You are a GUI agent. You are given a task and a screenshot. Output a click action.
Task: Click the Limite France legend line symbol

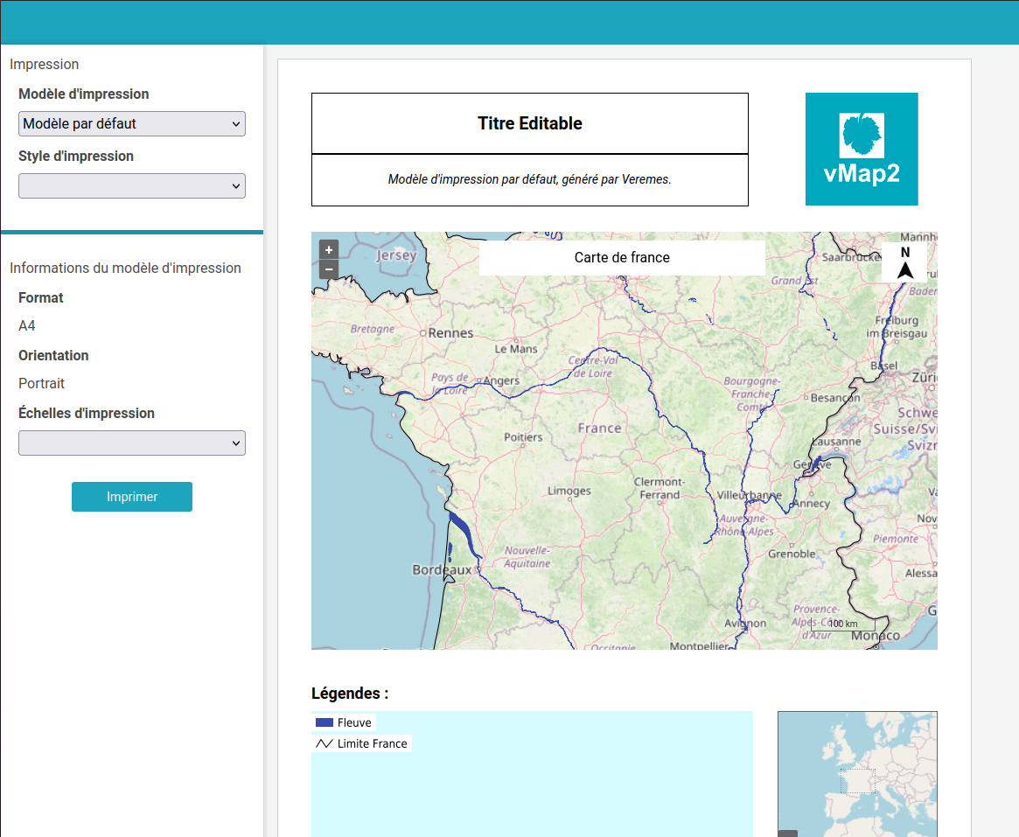pyautogui.click(x=325, y=743)
